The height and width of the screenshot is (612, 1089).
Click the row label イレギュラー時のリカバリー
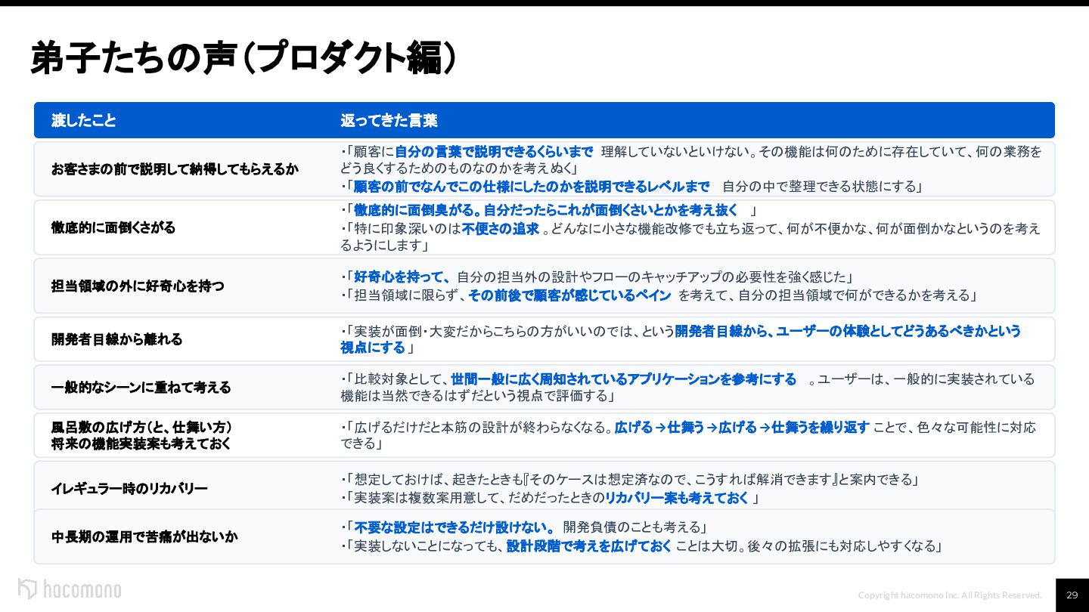[129, 489]
